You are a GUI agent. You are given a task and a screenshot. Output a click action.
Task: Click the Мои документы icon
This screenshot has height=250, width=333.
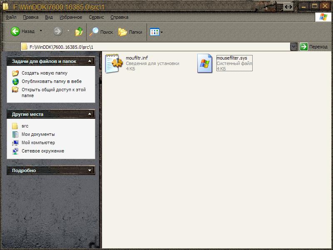click(15, 134)
